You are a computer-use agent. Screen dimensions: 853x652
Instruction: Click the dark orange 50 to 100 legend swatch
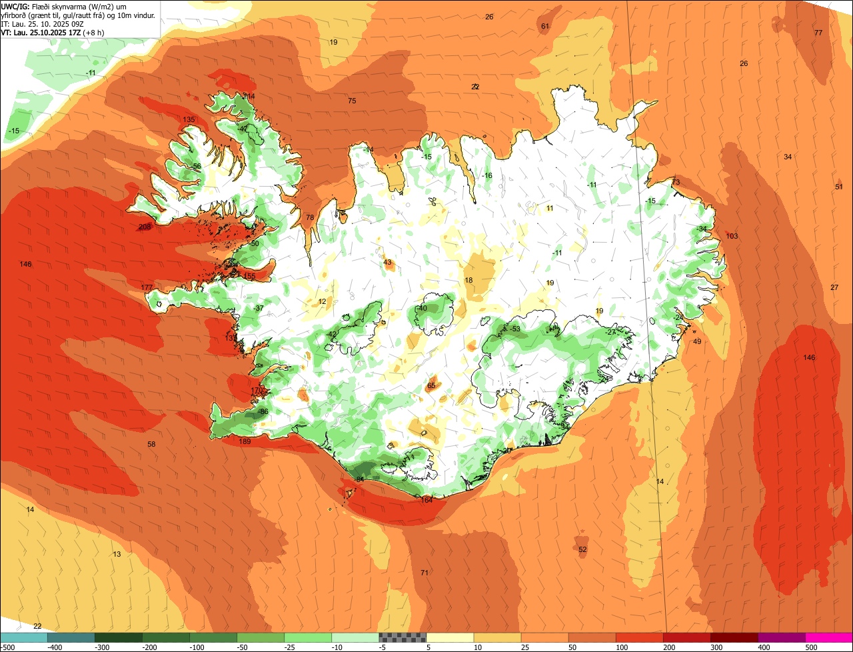[x=592, y=637]
